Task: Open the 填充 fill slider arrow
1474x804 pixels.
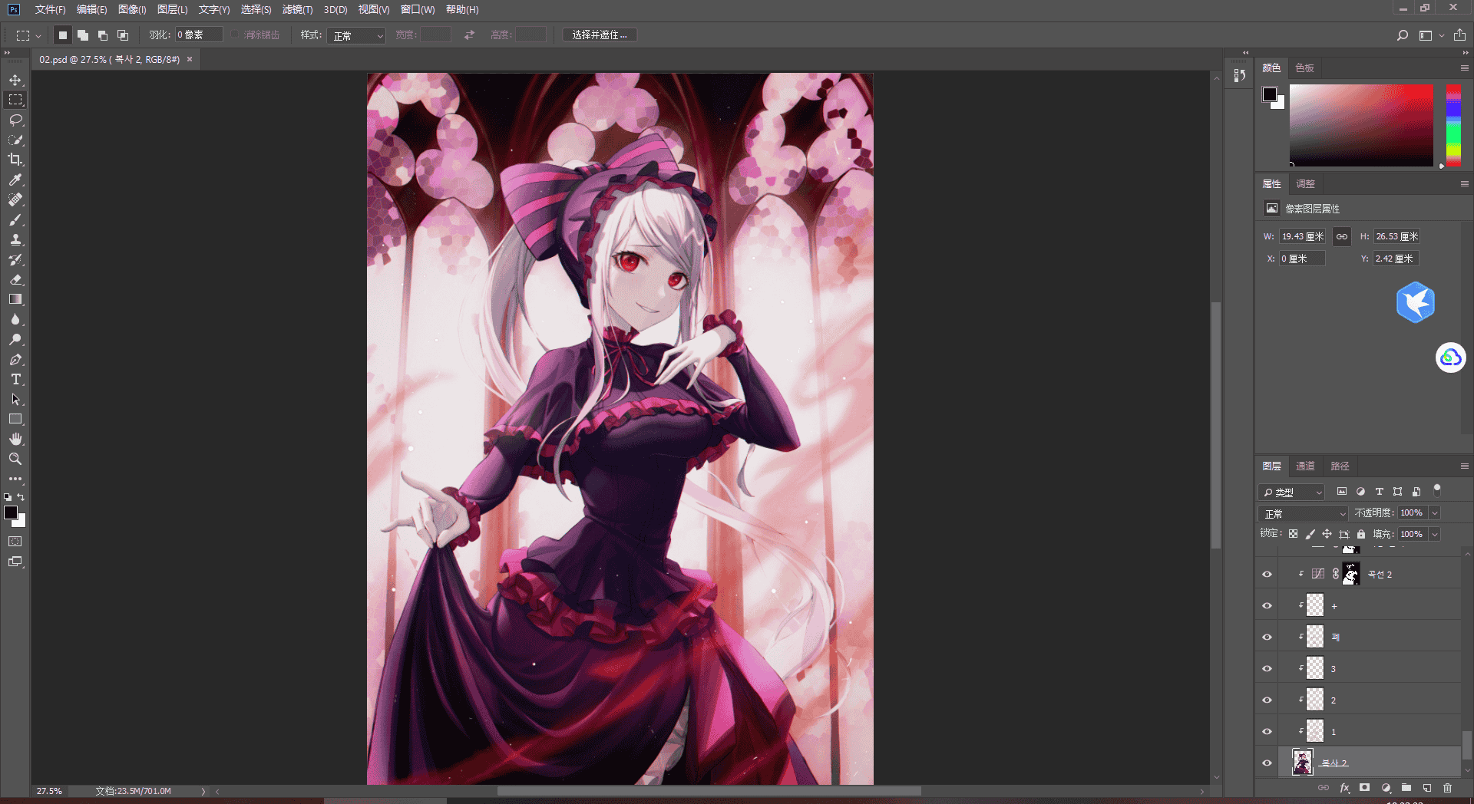Action: tap(1435, 534)
